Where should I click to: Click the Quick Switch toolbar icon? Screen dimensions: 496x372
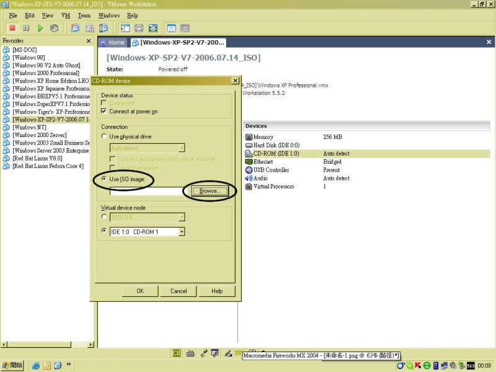139,28
